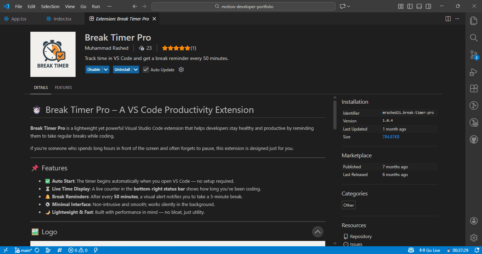Viewport: 482px width, 254px height.
Task: Toggle the bottom Panel visibility
Action: pos(419,6)
